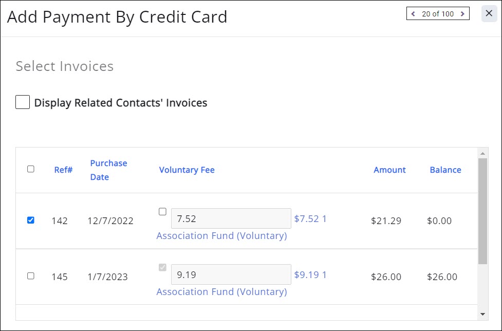This screenshot has height=331, width=502.
Task: Sort table by Ref# column
Action: [63, 170]
